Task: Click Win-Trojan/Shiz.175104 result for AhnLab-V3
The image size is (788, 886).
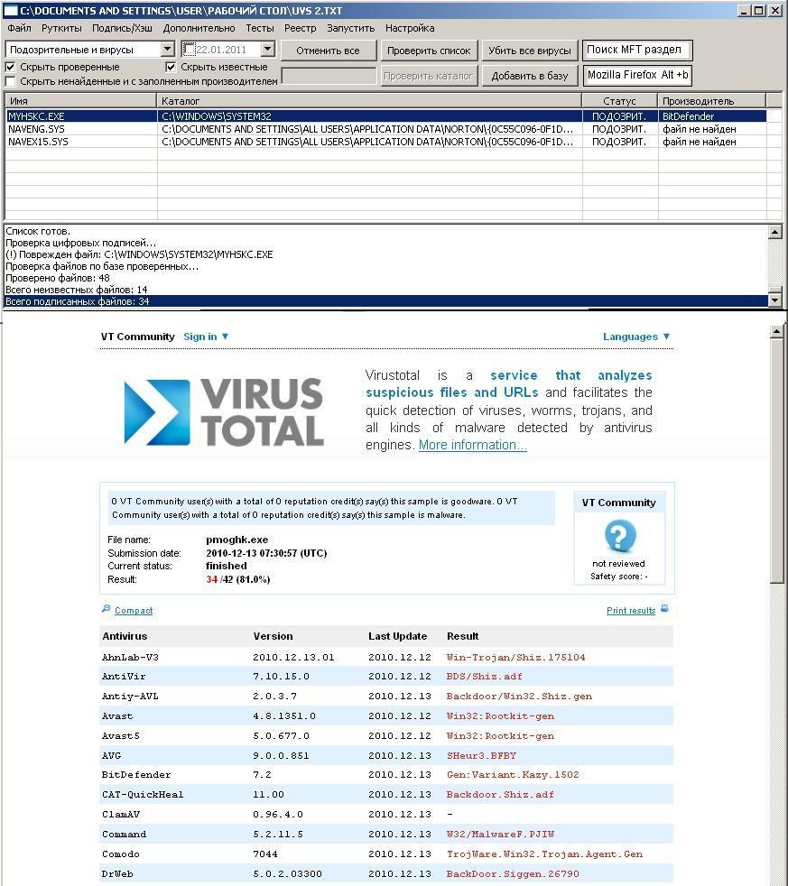Action: coord(516,657)
